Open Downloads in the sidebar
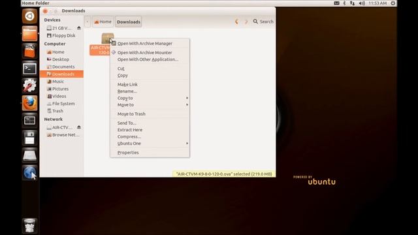The image size is (418, 235). pyautogui.click(x=61, y=74)
